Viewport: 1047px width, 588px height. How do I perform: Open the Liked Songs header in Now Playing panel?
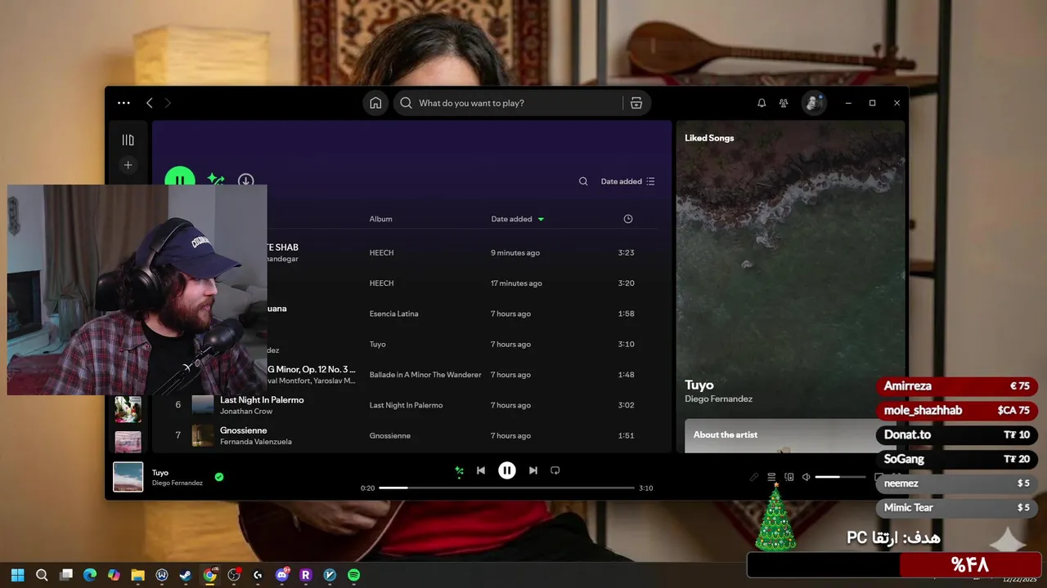709,138
